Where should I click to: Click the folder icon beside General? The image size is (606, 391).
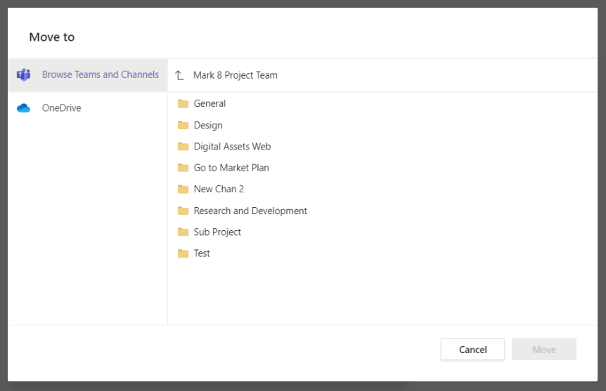[x=183, y=104]
